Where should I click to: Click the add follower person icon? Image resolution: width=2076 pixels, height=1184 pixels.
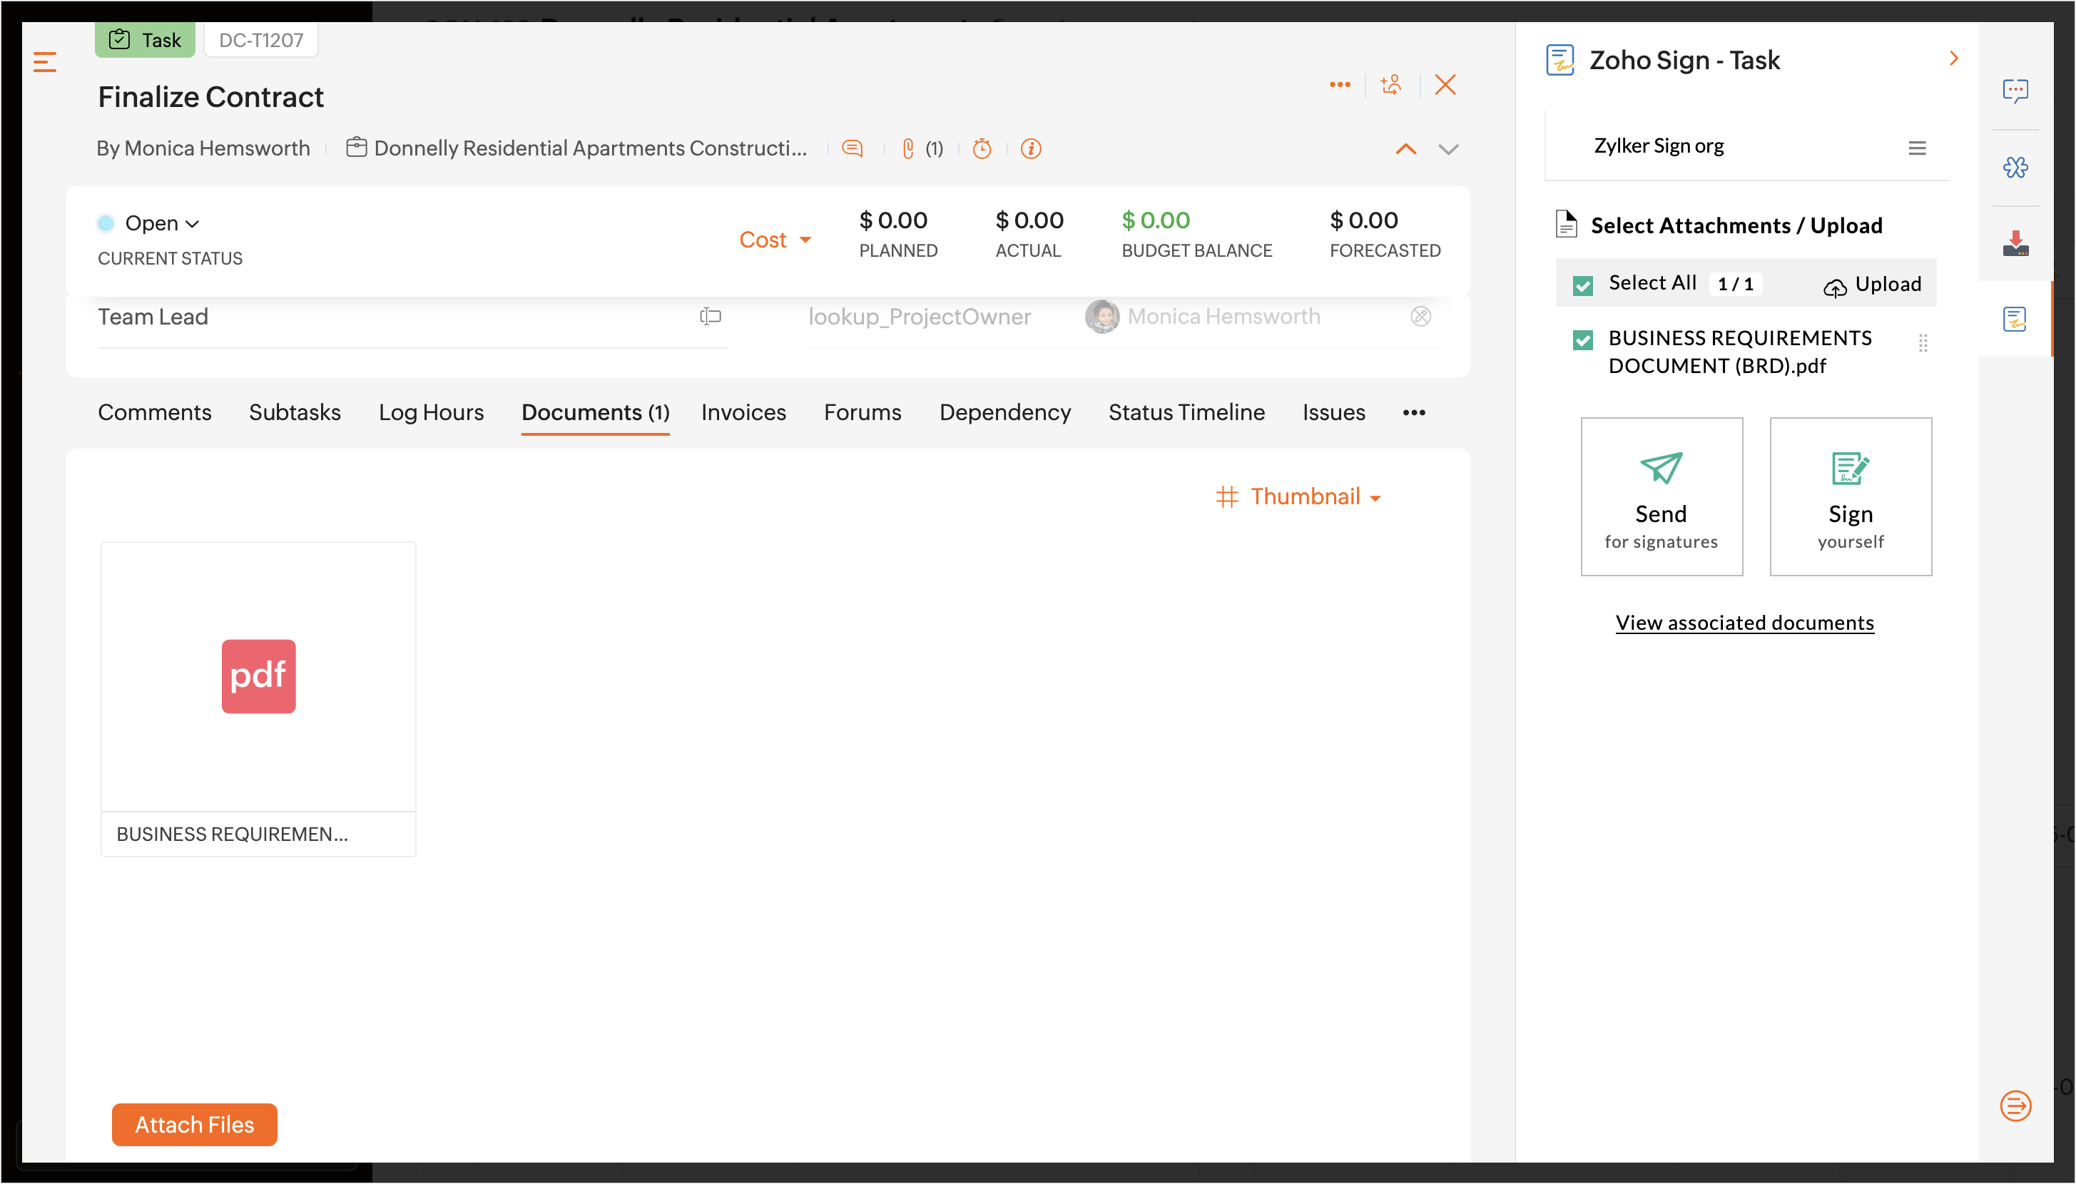[x=1391, y=85]
